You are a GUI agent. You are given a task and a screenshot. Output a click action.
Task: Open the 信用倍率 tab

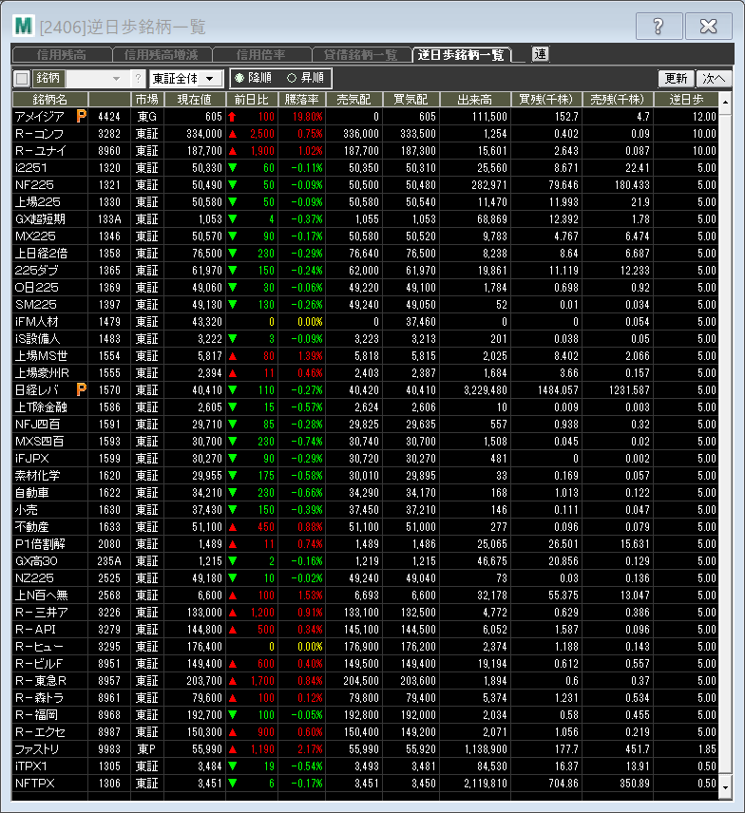coord(261,55)
